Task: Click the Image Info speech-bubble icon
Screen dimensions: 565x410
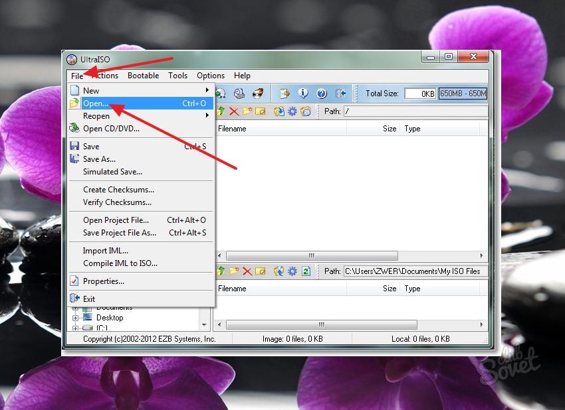Action: (x=303, y=94)
